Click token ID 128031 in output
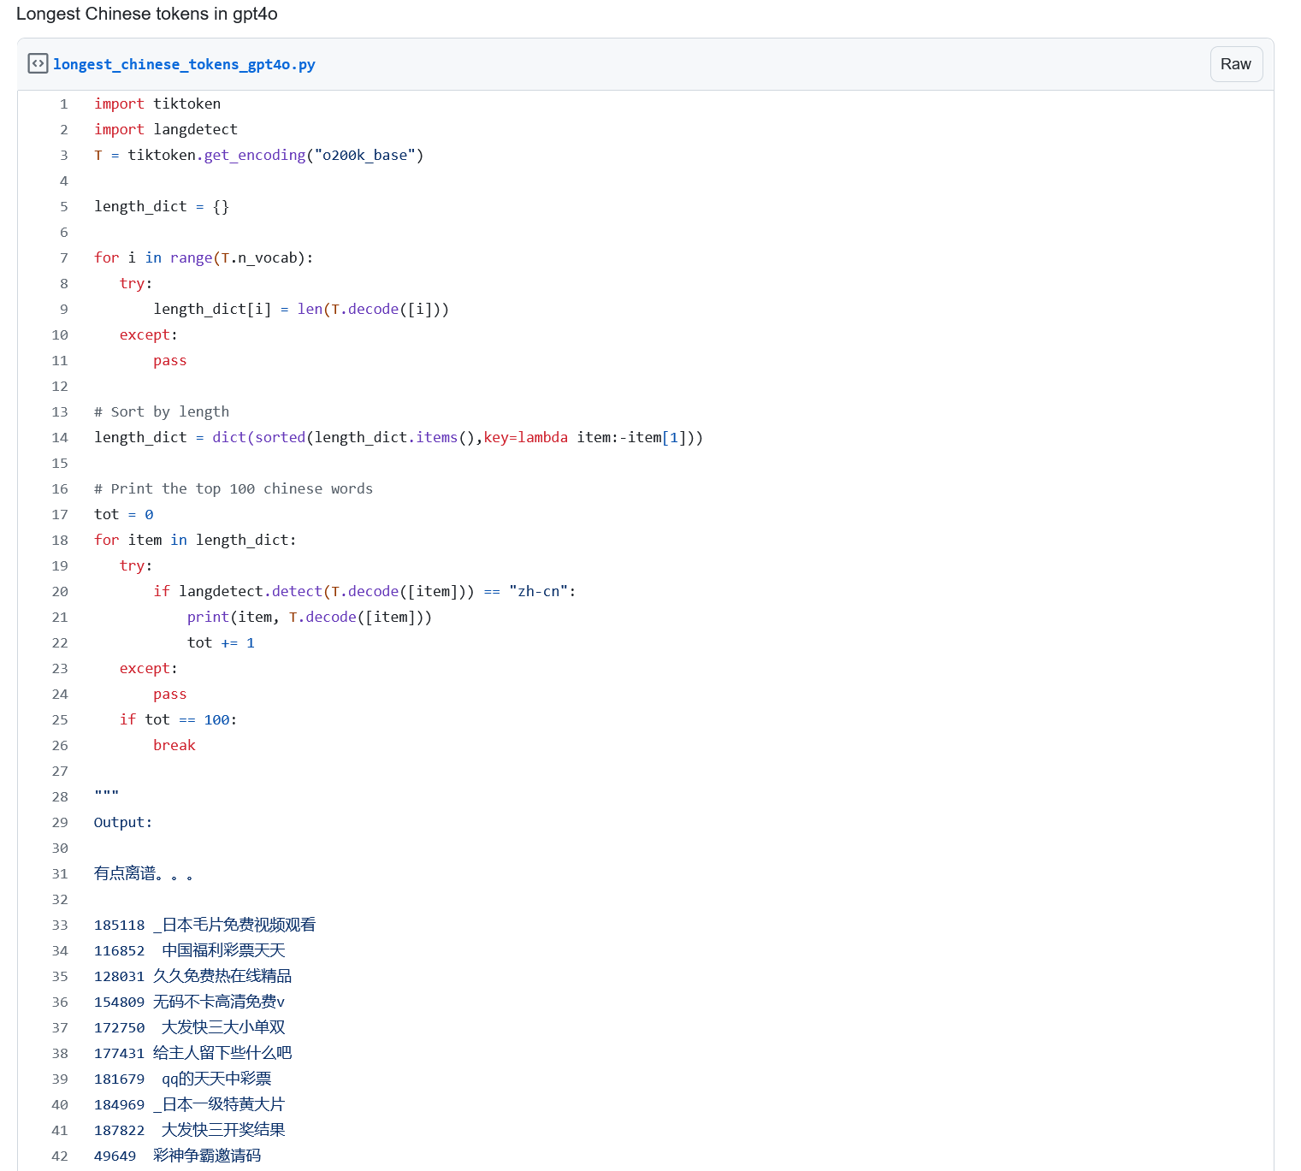 click(120, 976)
